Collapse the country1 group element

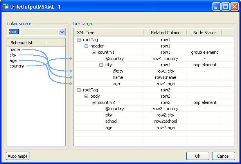coord(94,52)
